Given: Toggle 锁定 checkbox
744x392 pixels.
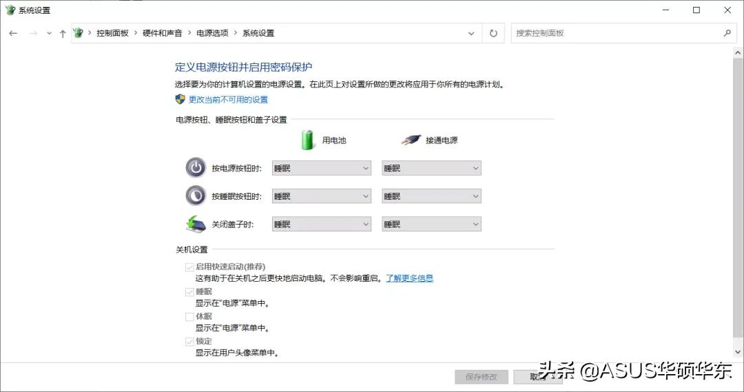Looking at the screenshot, I should (189, 341).
